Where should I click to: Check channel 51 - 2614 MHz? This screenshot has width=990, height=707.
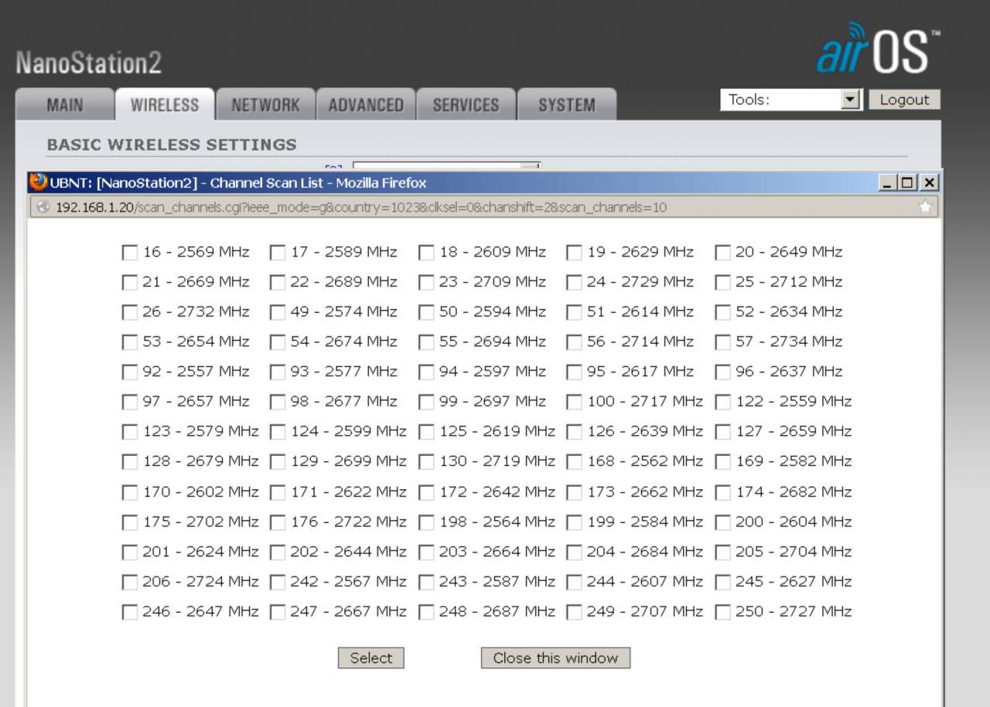(x=574, y=313)
